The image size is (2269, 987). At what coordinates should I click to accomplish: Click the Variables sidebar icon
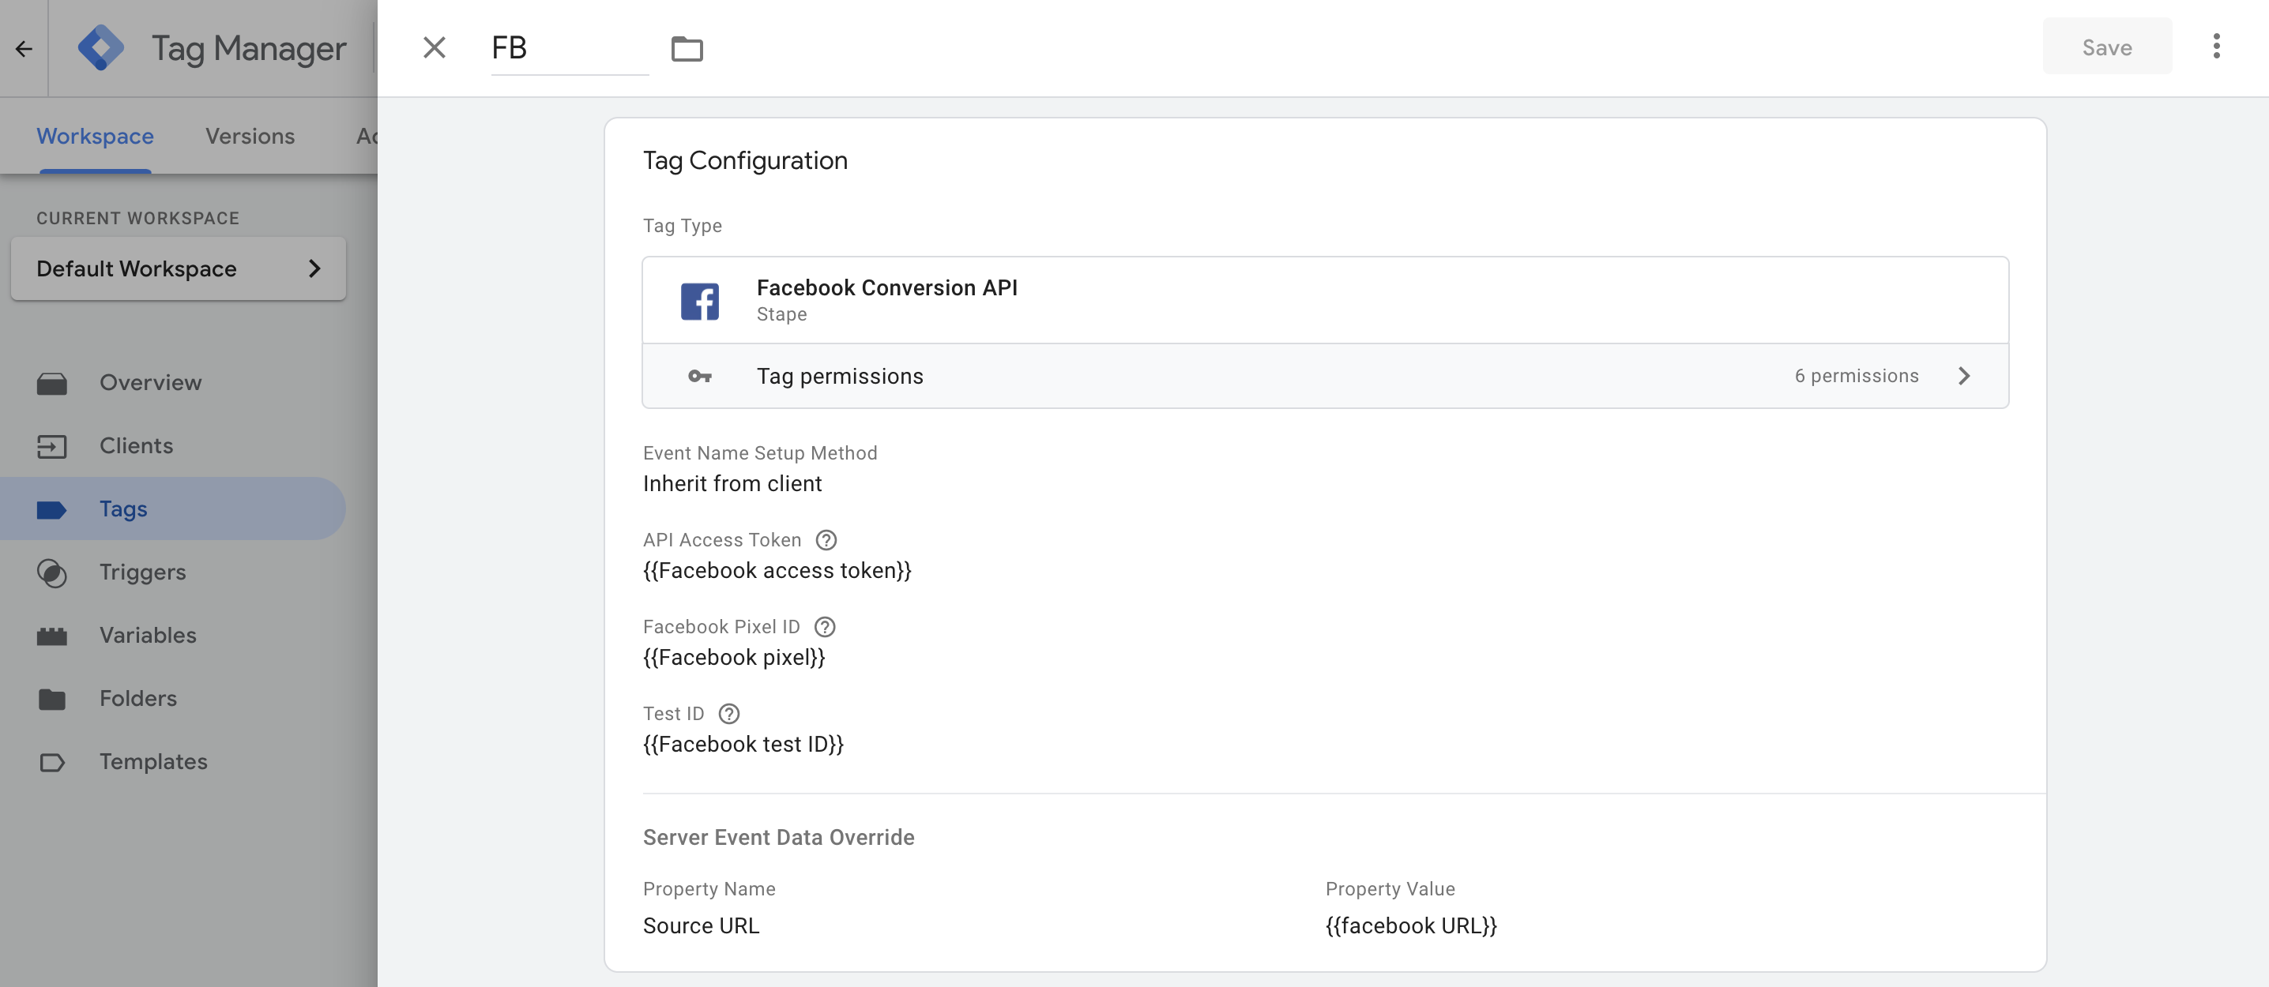(52, 634)
